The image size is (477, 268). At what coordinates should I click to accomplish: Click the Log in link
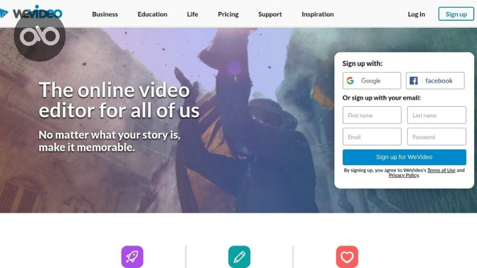(x=416, y=14)
